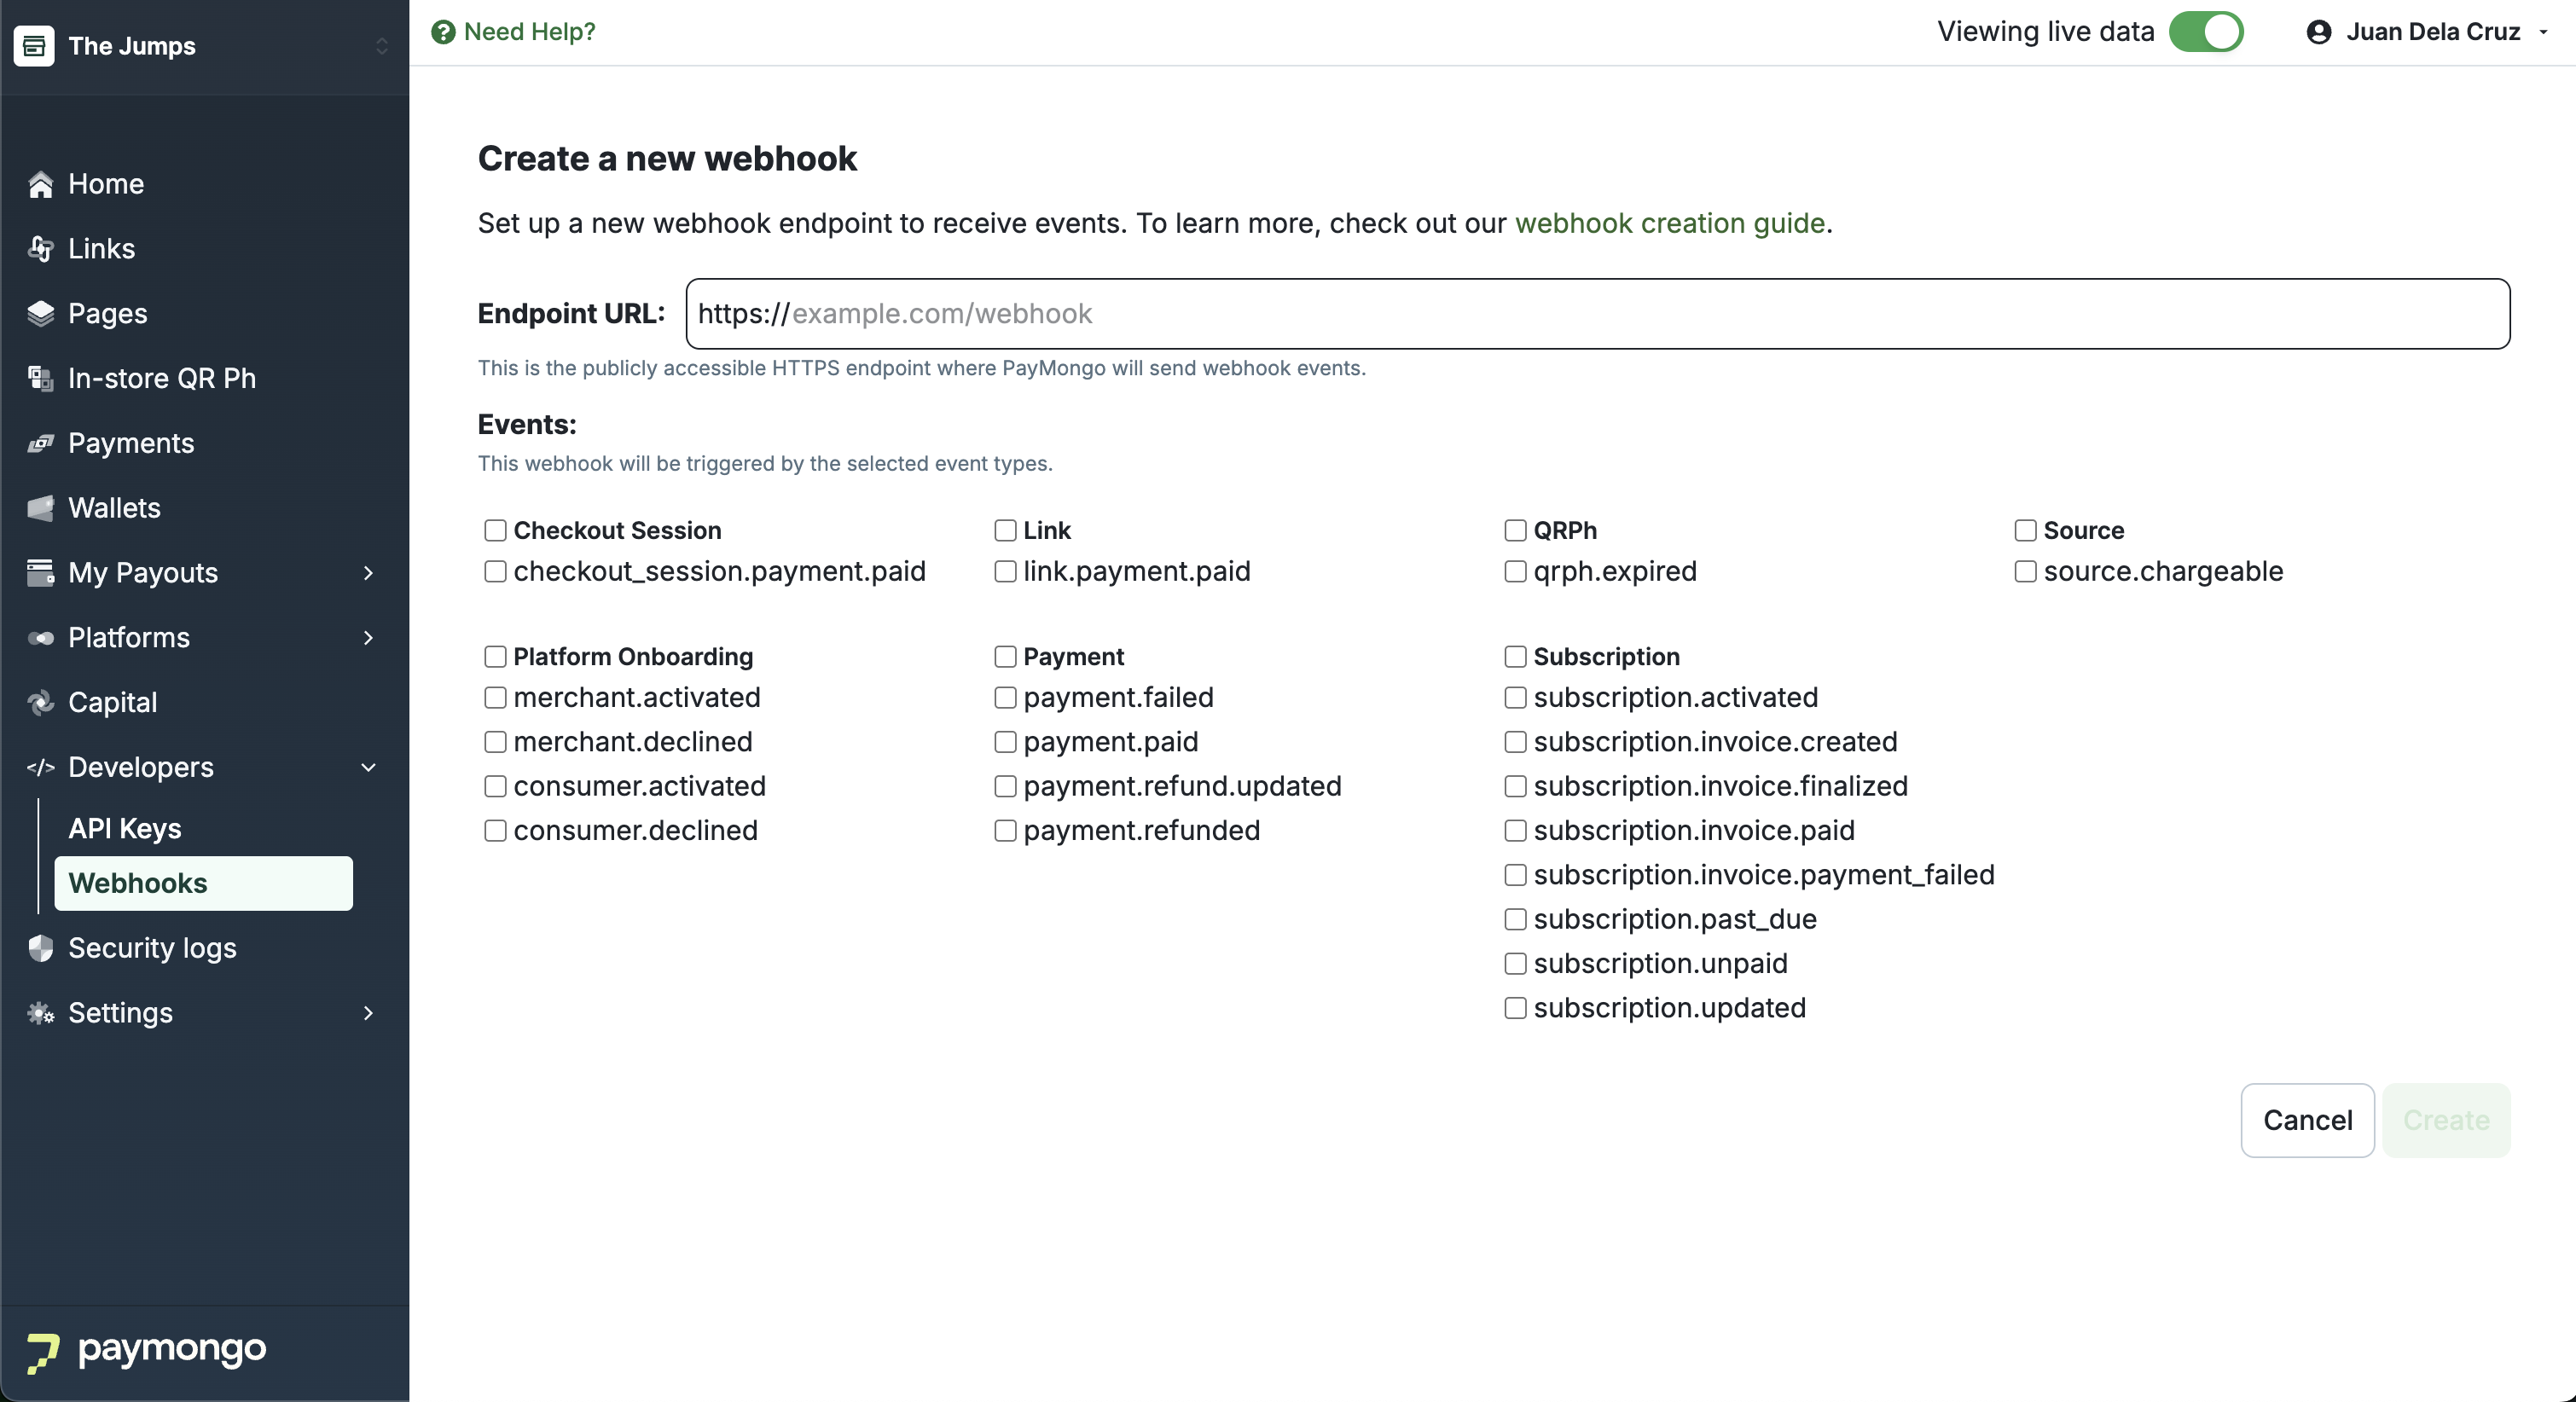This screenshot has width=2576, height=1402.
Task: Click the In-store QR Ph icon
Action: tap(40, 379)
